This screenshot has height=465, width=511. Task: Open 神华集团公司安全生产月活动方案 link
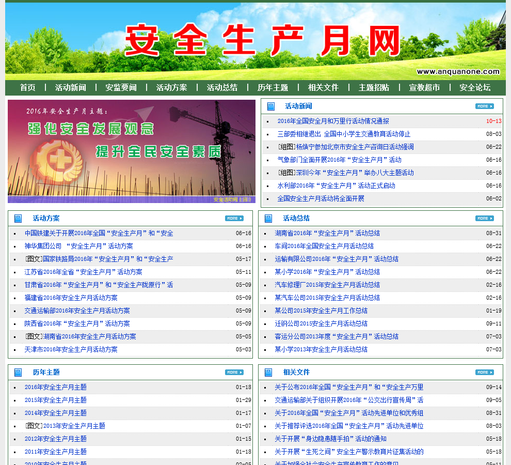[79, 246]
